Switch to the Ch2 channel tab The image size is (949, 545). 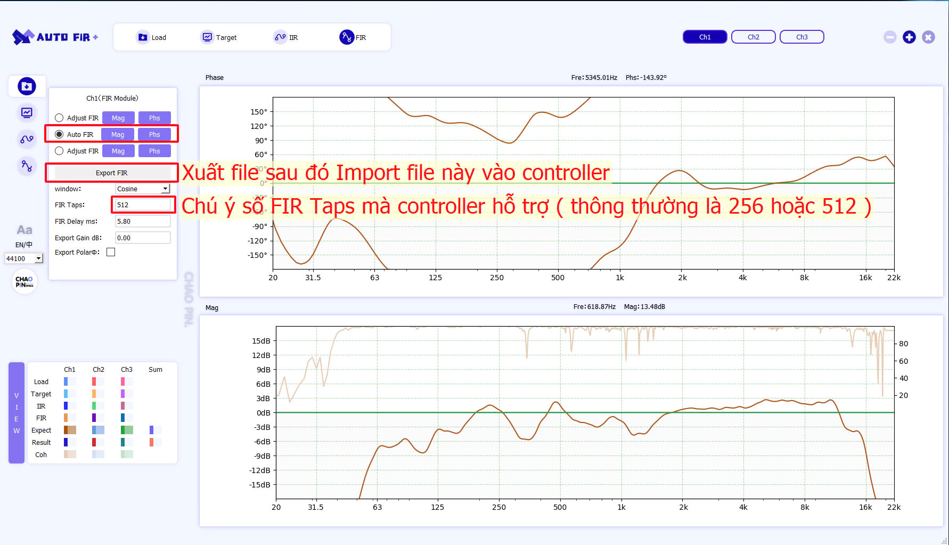[753, 37]
